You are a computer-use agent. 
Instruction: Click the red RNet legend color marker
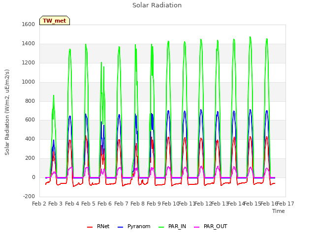coord(90,227)
